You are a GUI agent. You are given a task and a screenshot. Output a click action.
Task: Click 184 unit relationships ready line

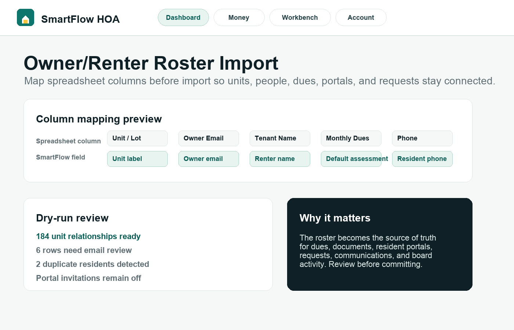click(88, 236)
